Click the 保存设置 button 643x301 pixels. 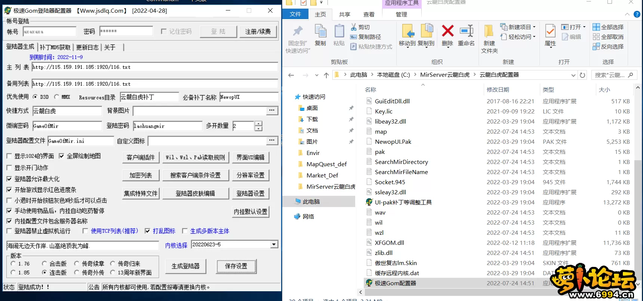point(236,266)
